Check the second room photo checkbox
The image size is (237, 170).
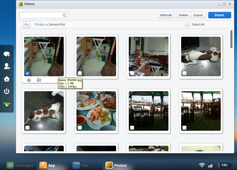pyautogui.click(x=80, y=73)
